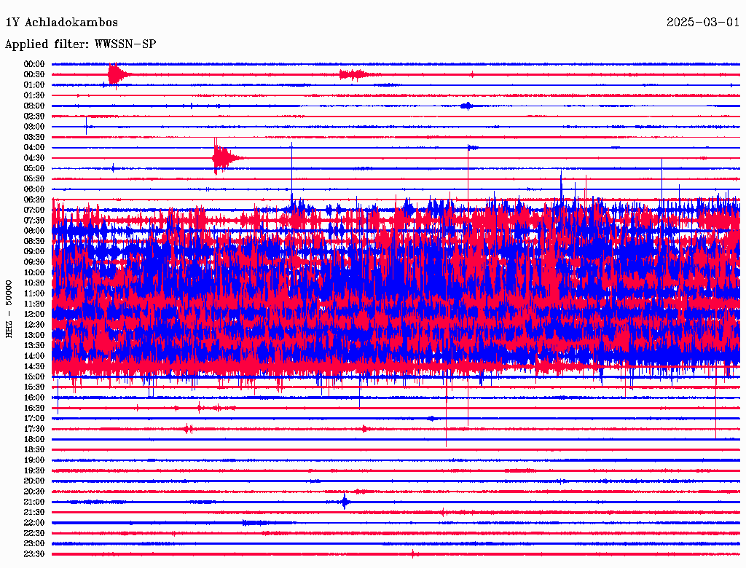The height and width of the screenshot is (568, 746).
Task: Click the 12:00 time label
Action: coord(34,315)
